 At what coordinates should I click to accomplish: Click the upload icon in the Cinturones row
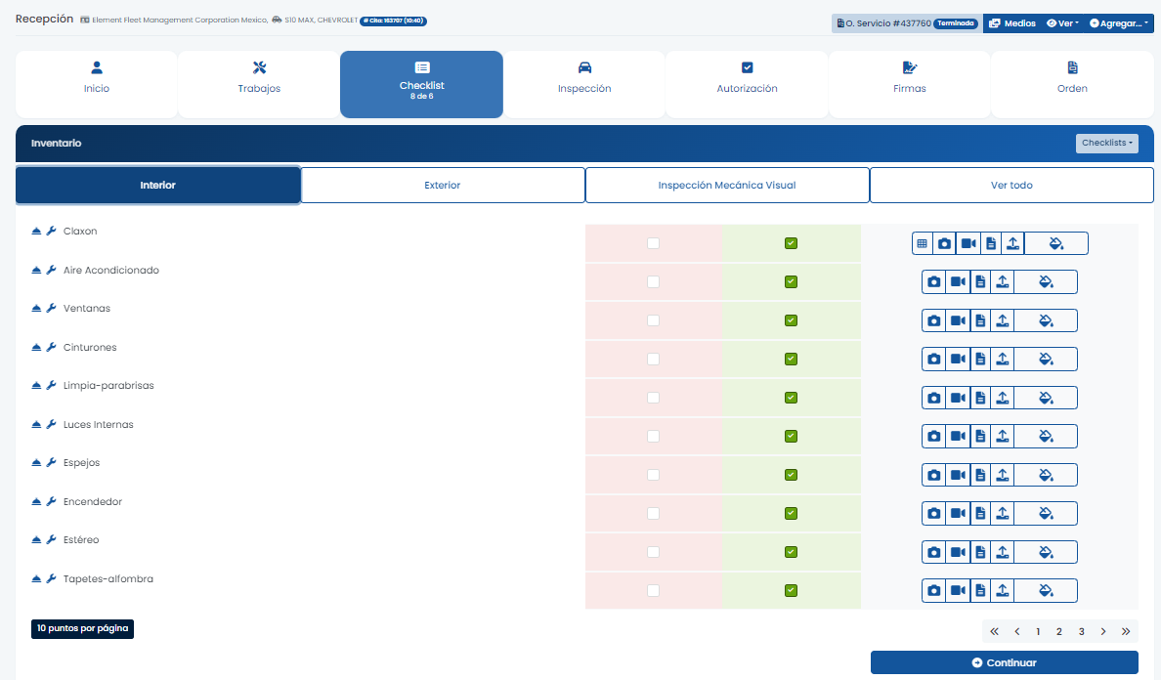coord(1002,360)
